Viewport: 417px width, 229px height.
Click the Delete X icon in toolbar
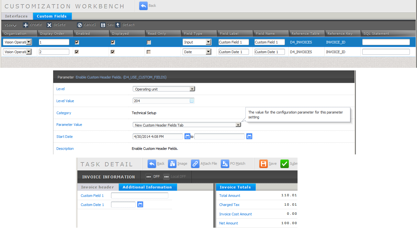click(49, 25)
